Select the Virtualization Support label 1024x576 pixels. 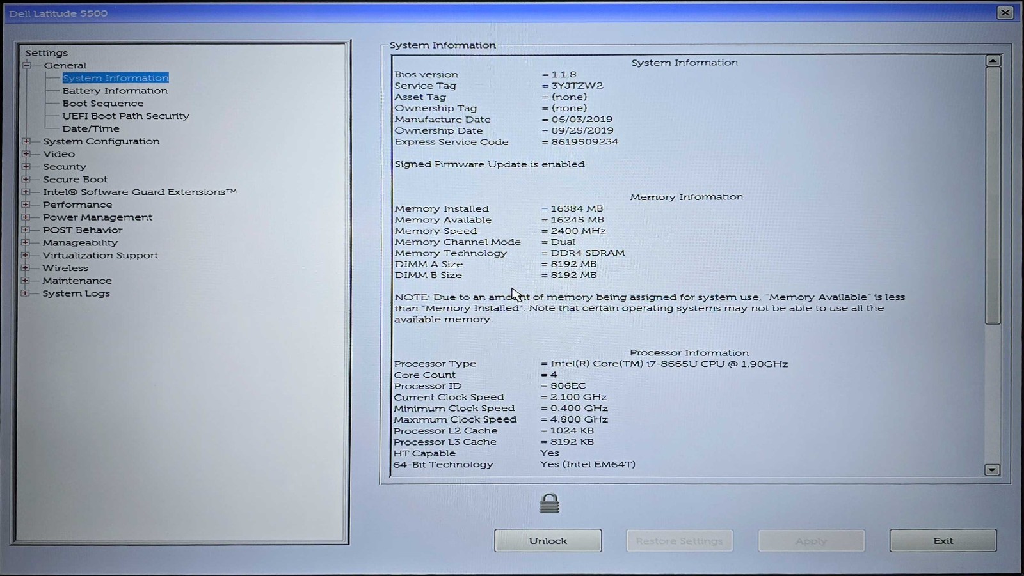tap(100, 255)
